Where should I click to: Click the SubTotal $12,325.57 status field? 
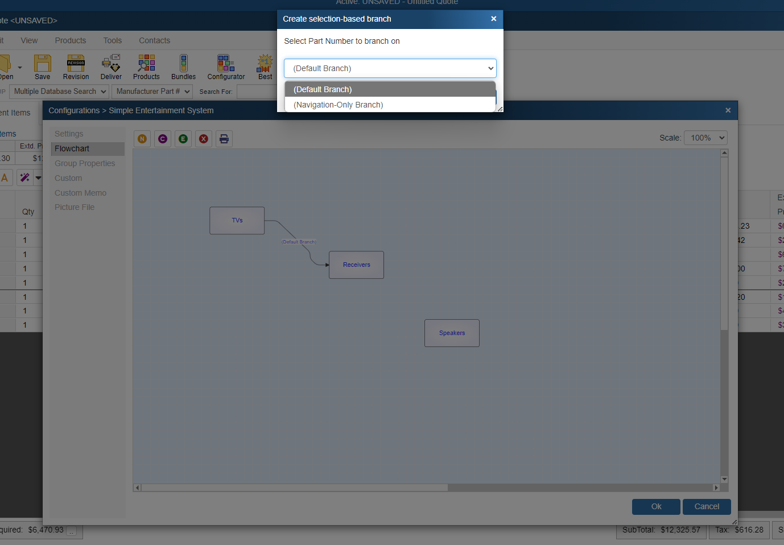(x=661, y=530)
